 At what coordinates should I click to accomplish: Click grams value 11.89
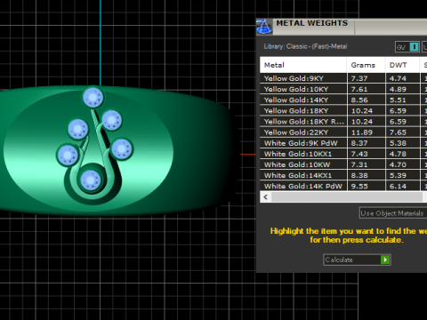[362, 132]
